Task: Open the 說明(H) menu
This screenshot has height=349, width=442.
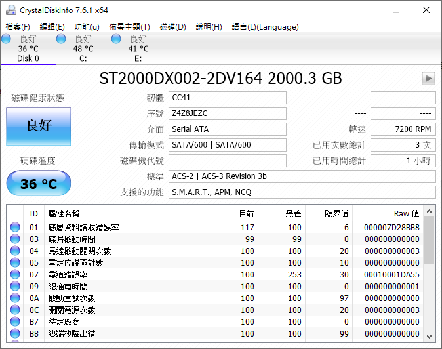Action: [x=209, y=27]
